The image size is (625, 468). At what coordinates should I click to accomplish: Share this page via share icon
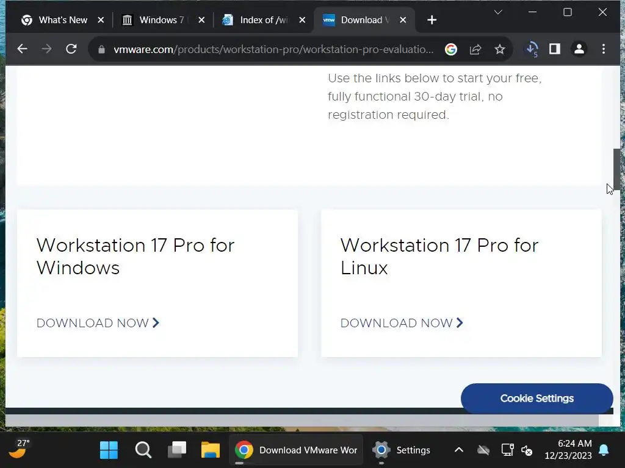(475, 49)
